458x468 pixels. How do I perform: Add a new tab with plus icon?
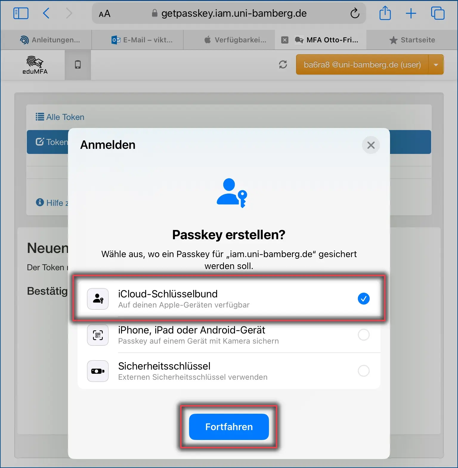pyautogui.click(x=411, y=13)
